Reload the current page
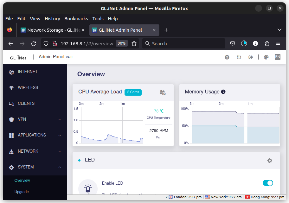The height and width of the screenshot is (203, 289). [34, 44]
